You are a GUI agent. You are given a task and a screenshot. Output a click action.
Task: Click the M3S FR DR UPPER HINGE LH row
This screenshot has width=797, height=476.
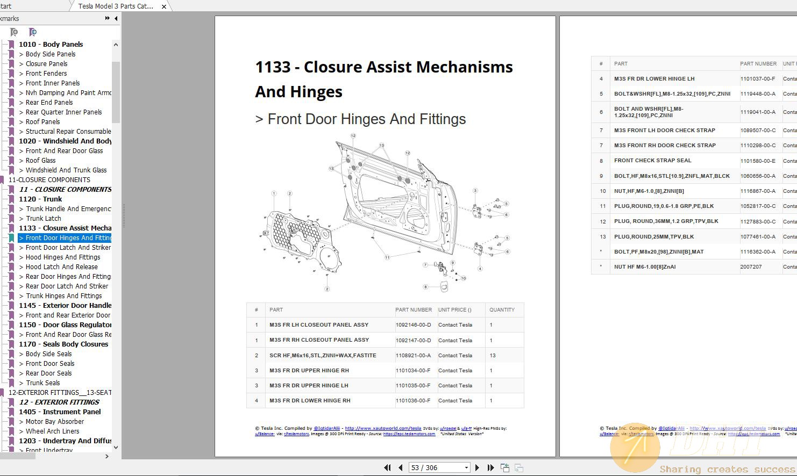[385, 386]
